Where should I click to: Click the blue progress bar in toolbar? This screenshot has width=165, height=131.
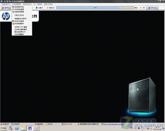[95, 8]
